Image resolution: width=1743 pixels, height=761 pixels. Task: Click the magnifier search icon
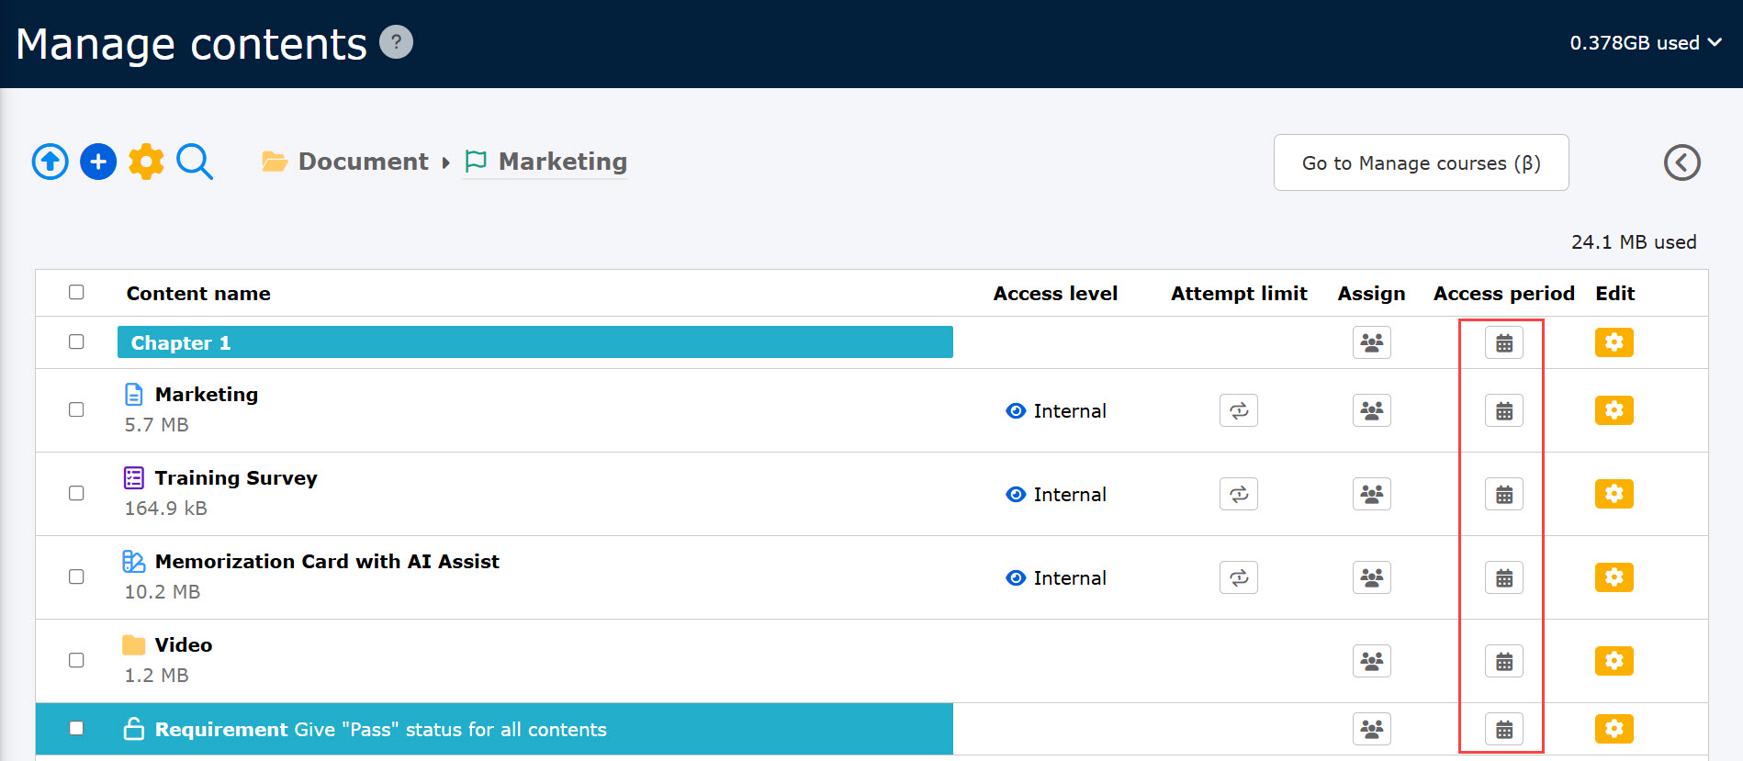tap(195, 162)
